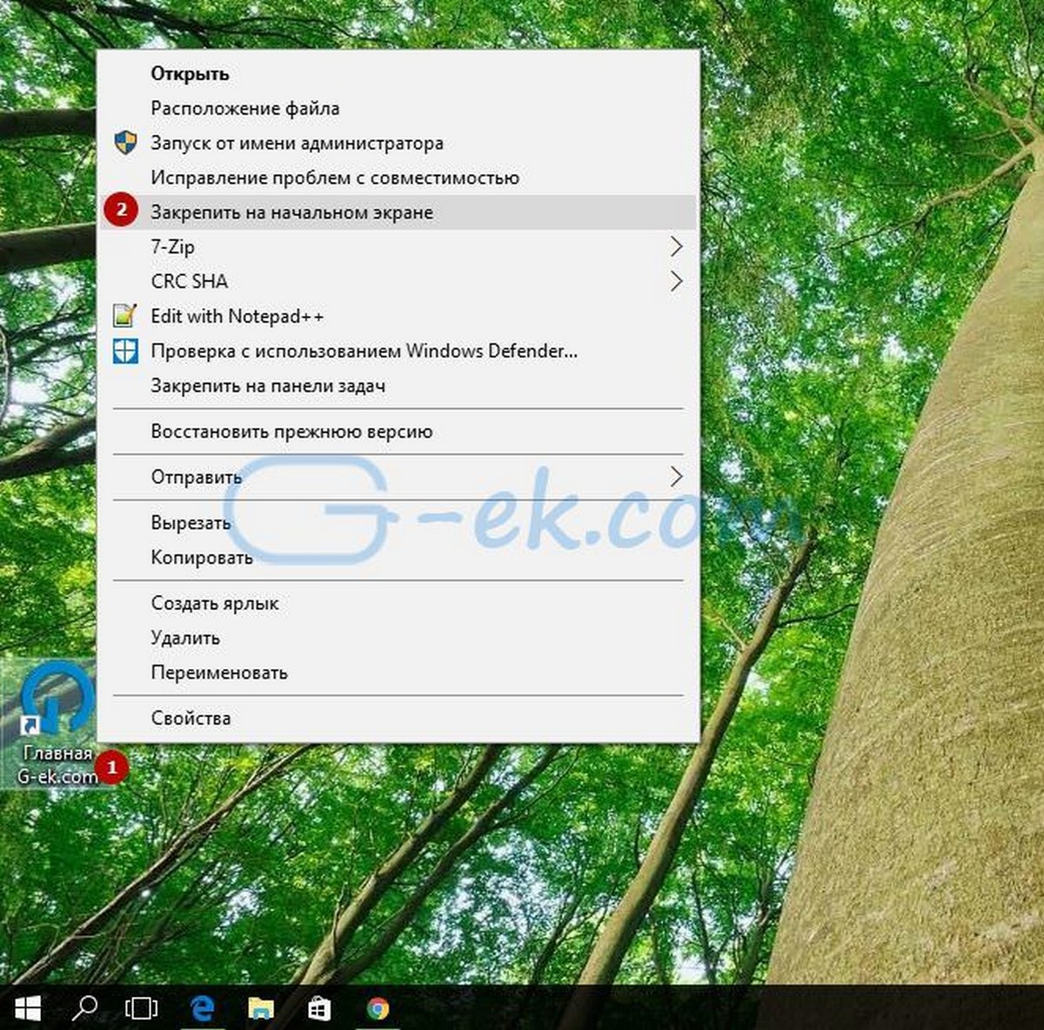Open Task View from taskbar
This screenshot has width=1044, height=1030.
(141, 1008)
